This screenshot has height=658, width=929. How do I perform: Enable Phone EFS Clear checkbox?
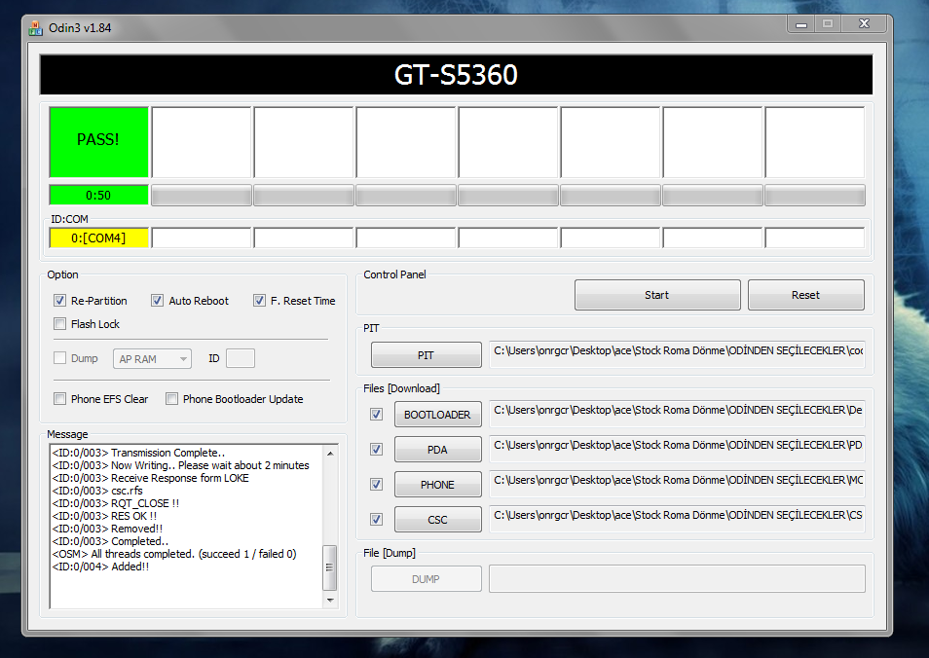tap(59, 398)
